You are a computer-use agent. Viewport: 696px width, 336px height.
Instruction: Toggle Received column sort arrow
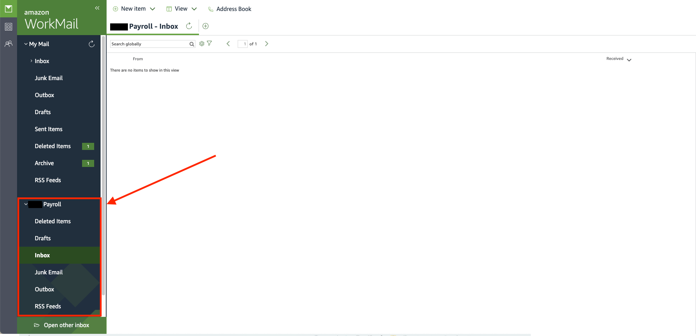click(x=629, y=60)
